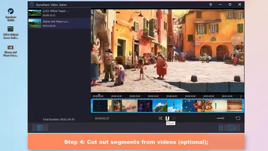
Task: Open the file list icon at bottom left
Action: tap(40, 128)
